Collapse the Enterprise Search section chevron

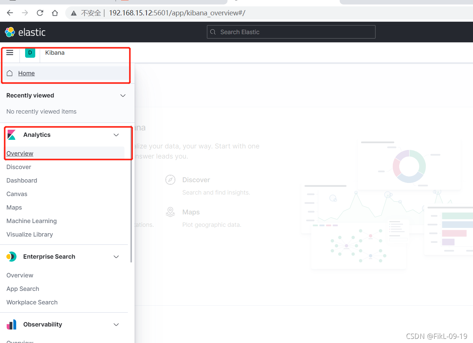tap(116, 257)
